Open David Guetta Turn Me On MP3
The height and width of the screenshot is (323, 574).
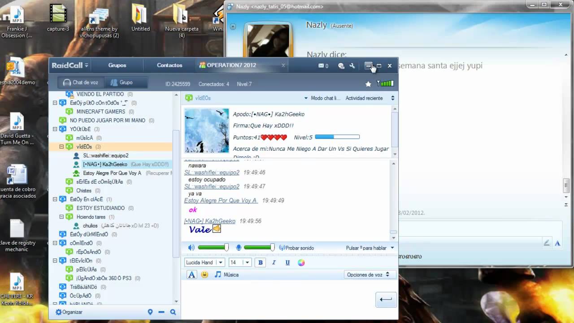tap(17, 129)
